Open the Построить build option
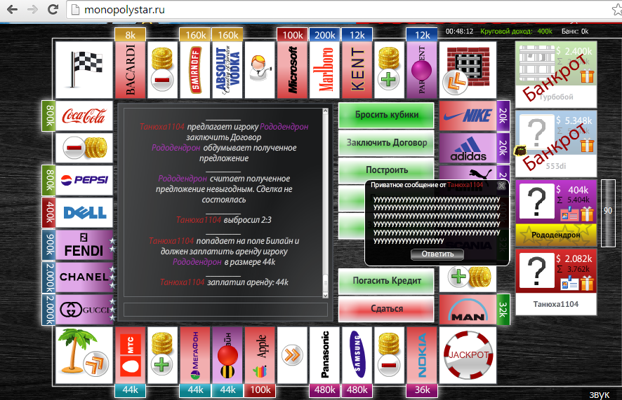Viewport: 622px width, 400px height. 386,170
